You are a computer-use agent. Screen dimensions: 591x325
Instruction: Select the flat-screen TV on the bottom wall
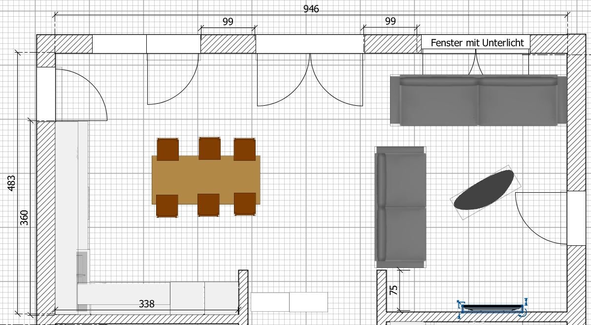(x=492, y=308)
